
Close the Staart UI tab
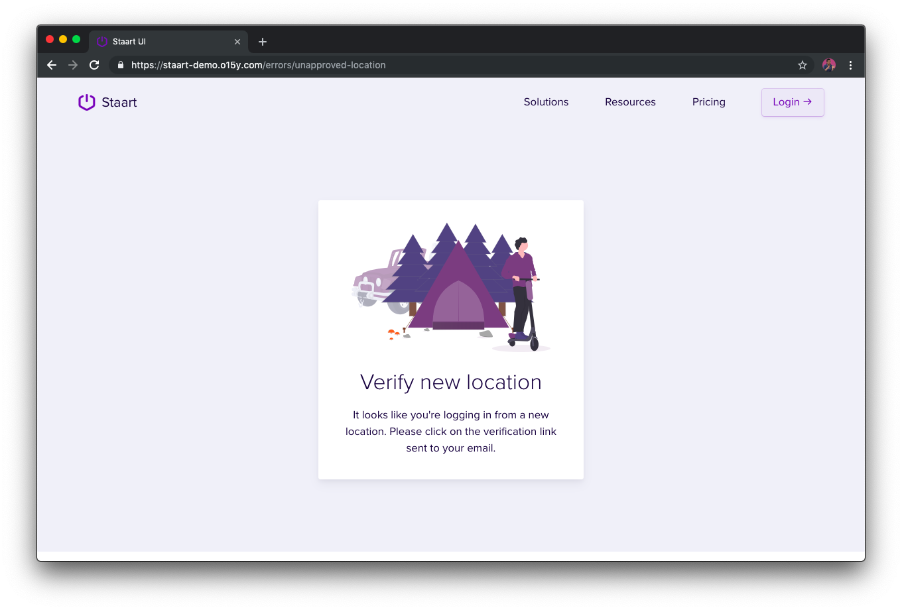(x=237, y=42)
